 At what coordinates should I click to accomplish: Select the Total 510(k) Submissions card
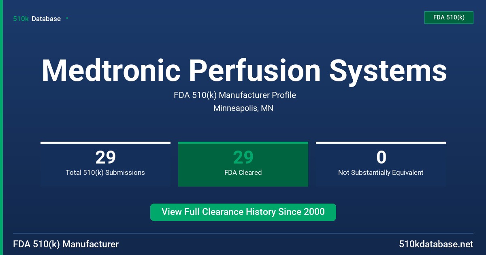(x=105, y=164)
